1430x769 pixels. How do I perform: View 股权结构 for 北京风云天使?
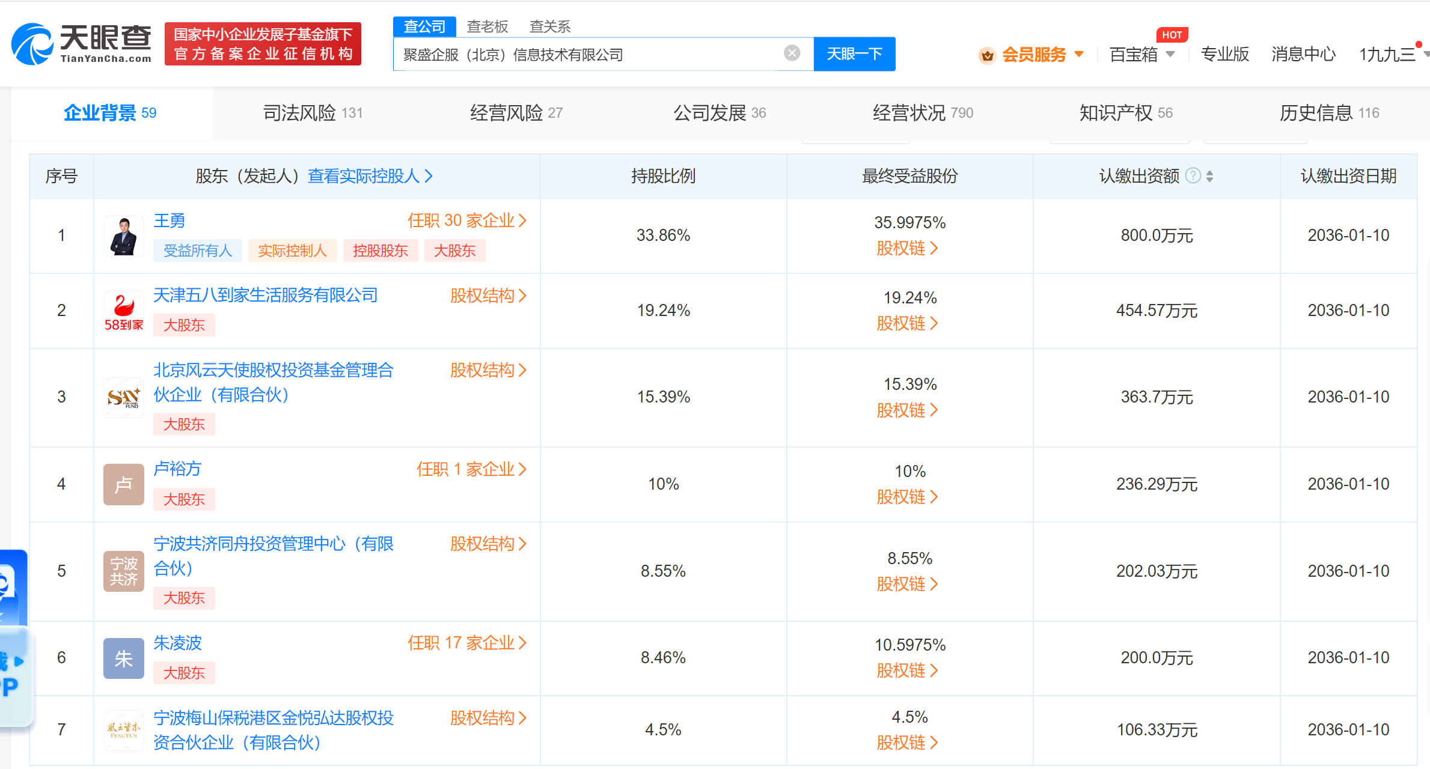click(488, 370)
